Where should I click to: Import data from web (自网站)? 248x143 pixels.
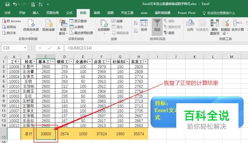9,27
